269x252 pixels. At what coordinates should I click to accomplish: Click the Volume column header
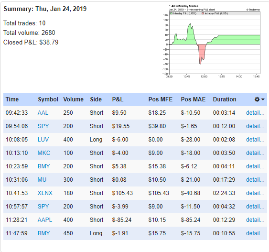pos(73,99)
